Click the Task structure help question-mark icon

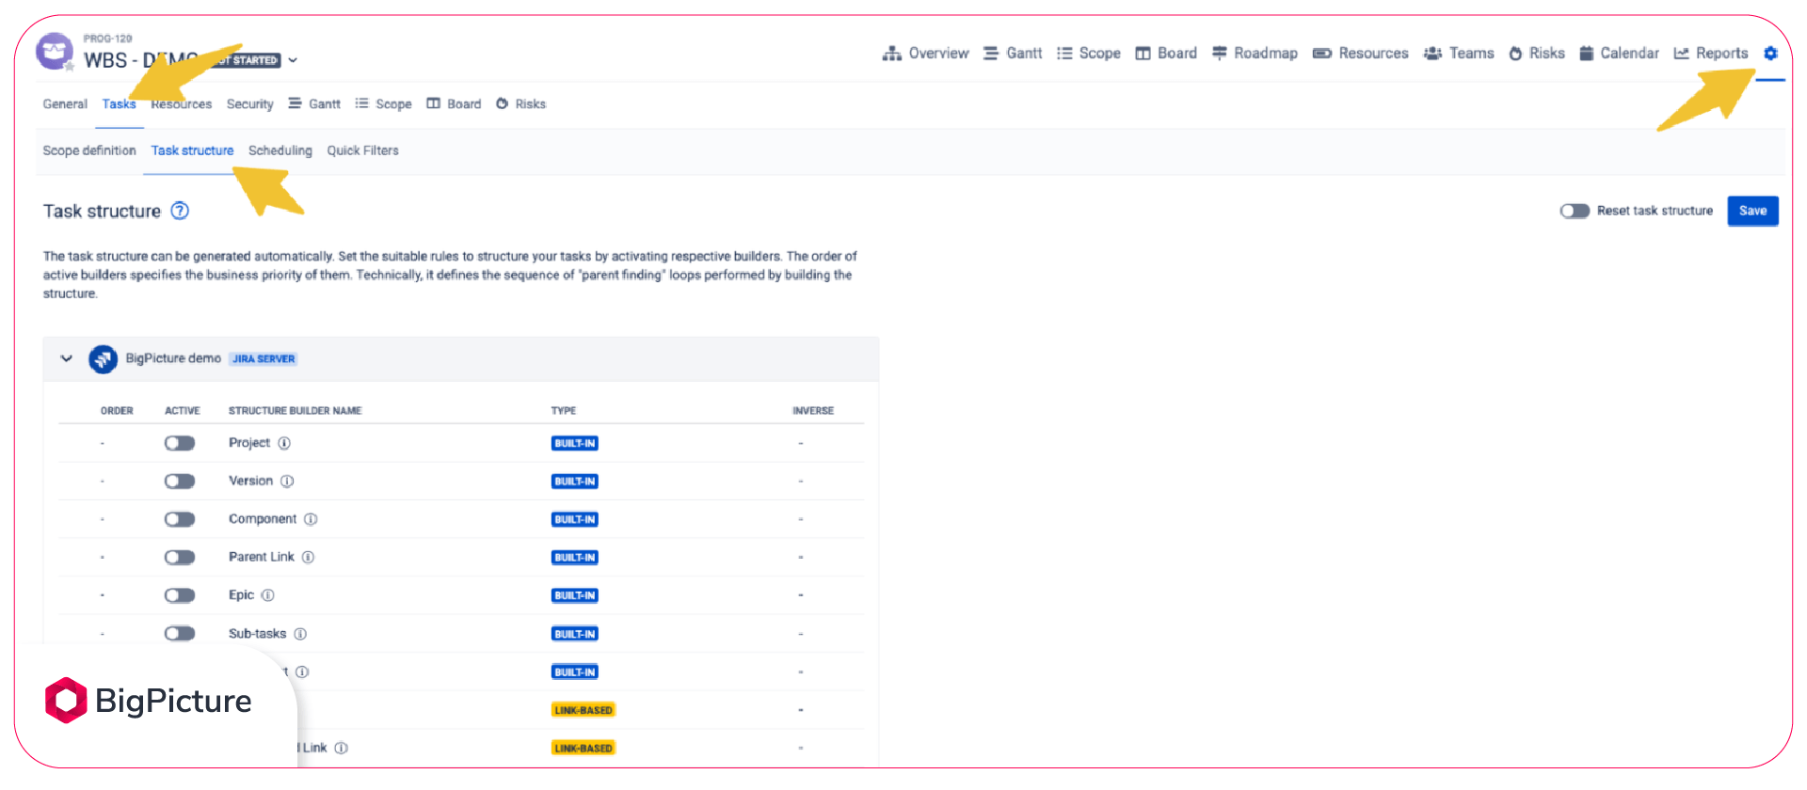pyautogui.click(x=180, y=211)
